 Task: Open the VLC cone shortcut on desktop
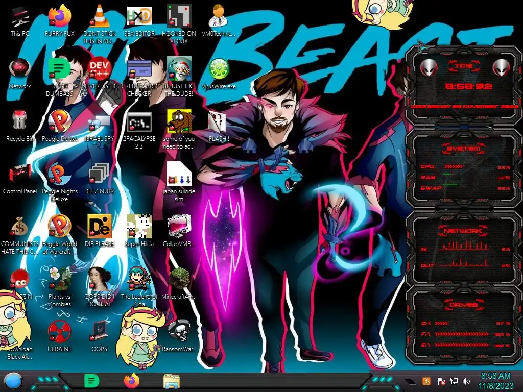(x=100, y=23)
